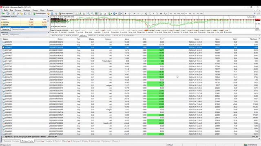Select the line chart type icon
Viewport: 261px width, 146px height.
(x=84, y=13)
